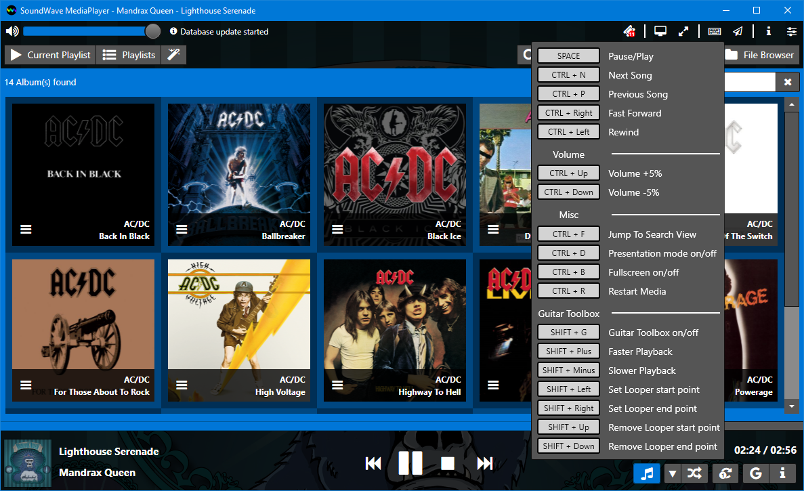Toggle the music note view button

(647, 473)
